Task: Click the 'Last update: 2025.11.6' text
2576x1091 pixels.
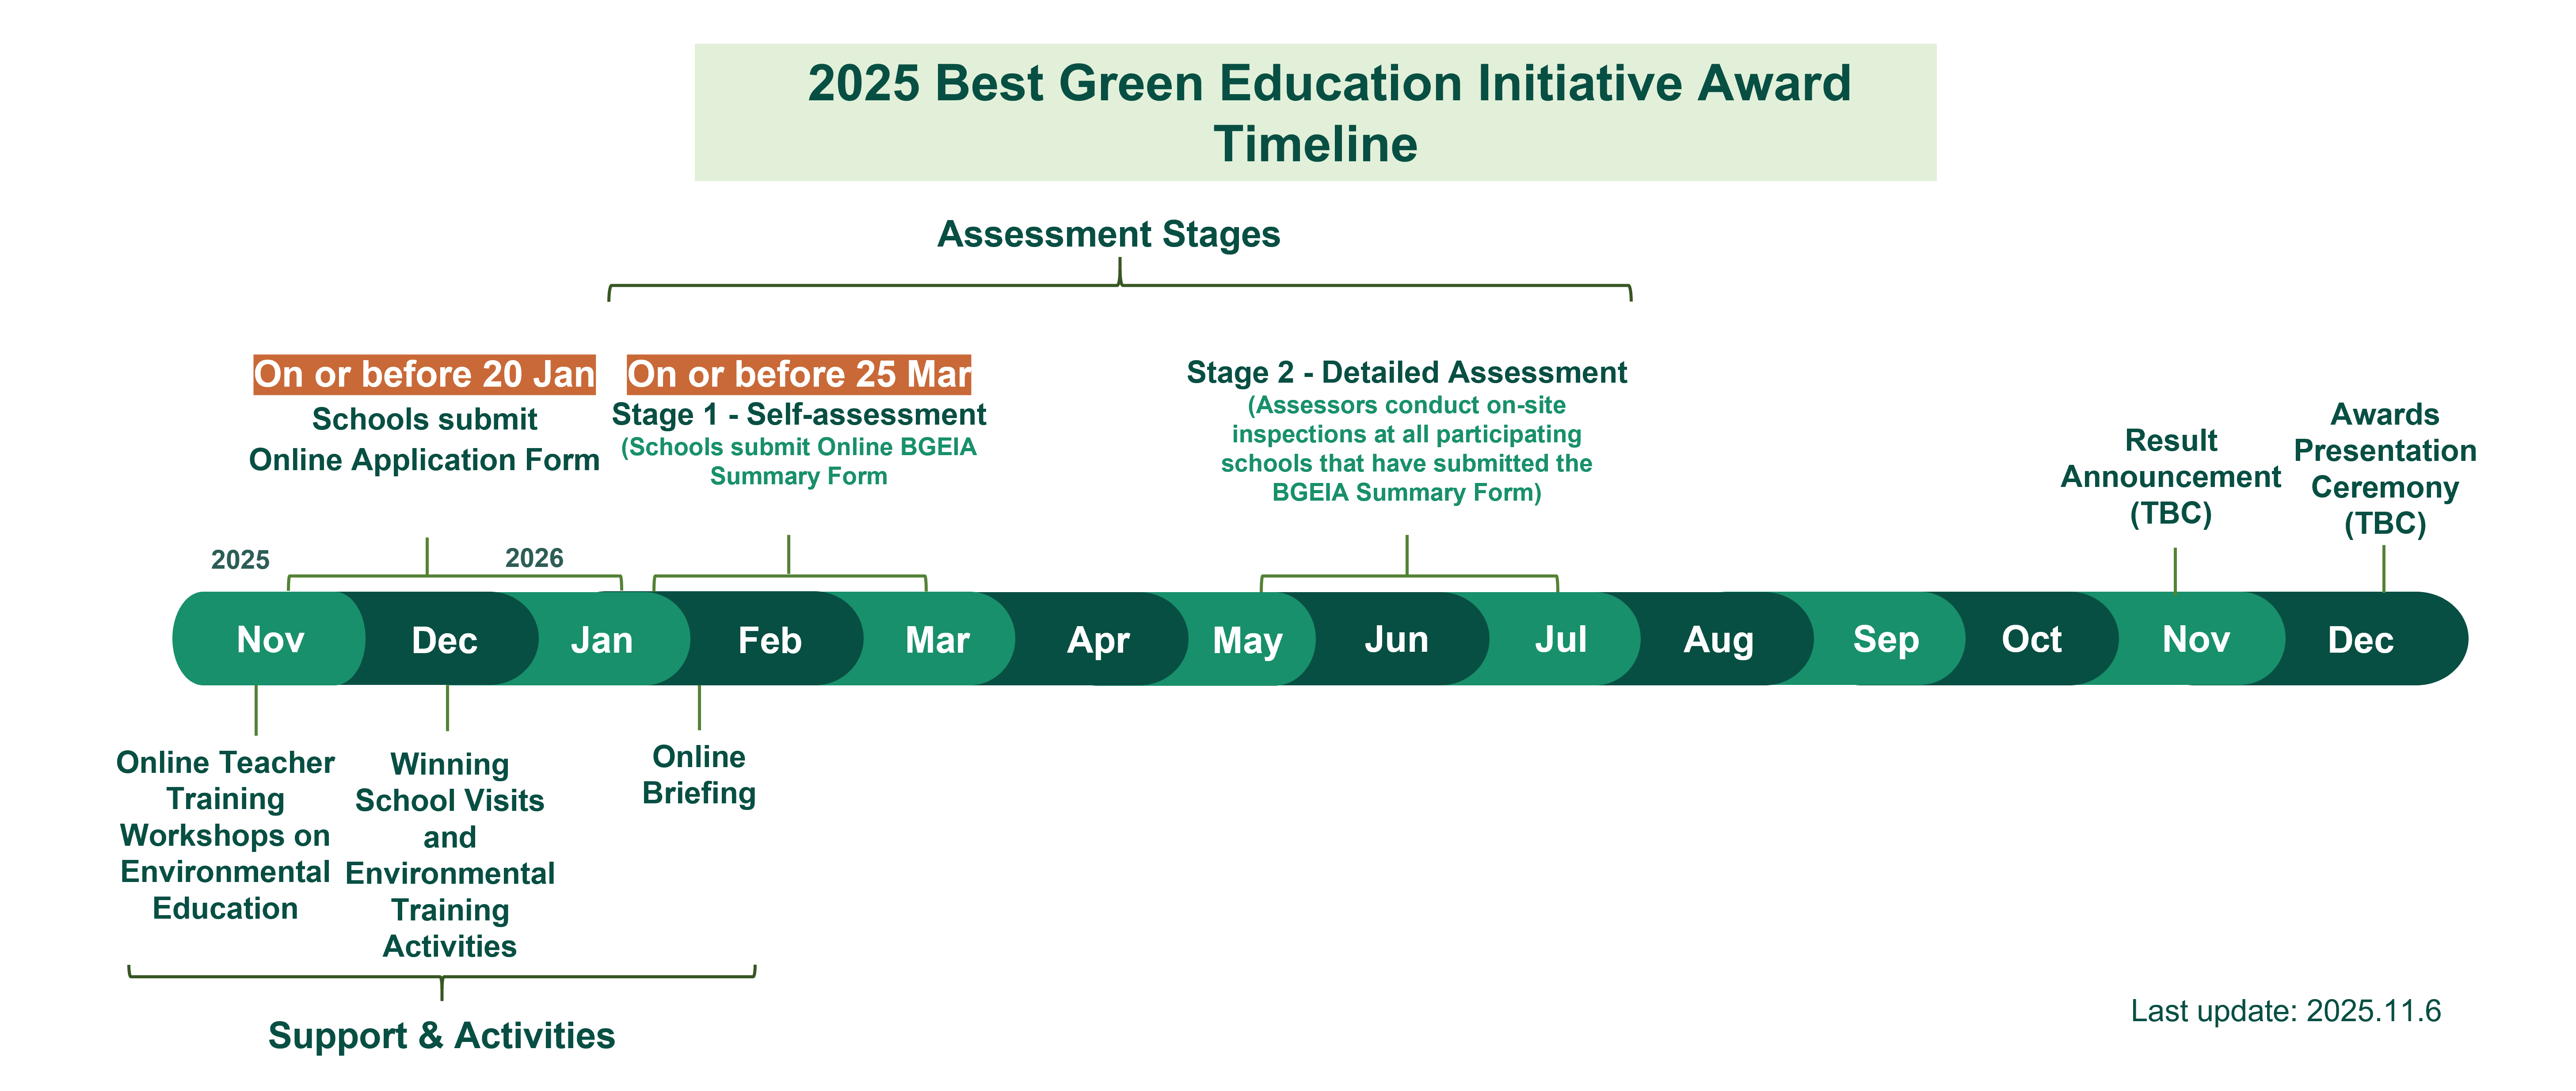Action: pos(2285,1011)
